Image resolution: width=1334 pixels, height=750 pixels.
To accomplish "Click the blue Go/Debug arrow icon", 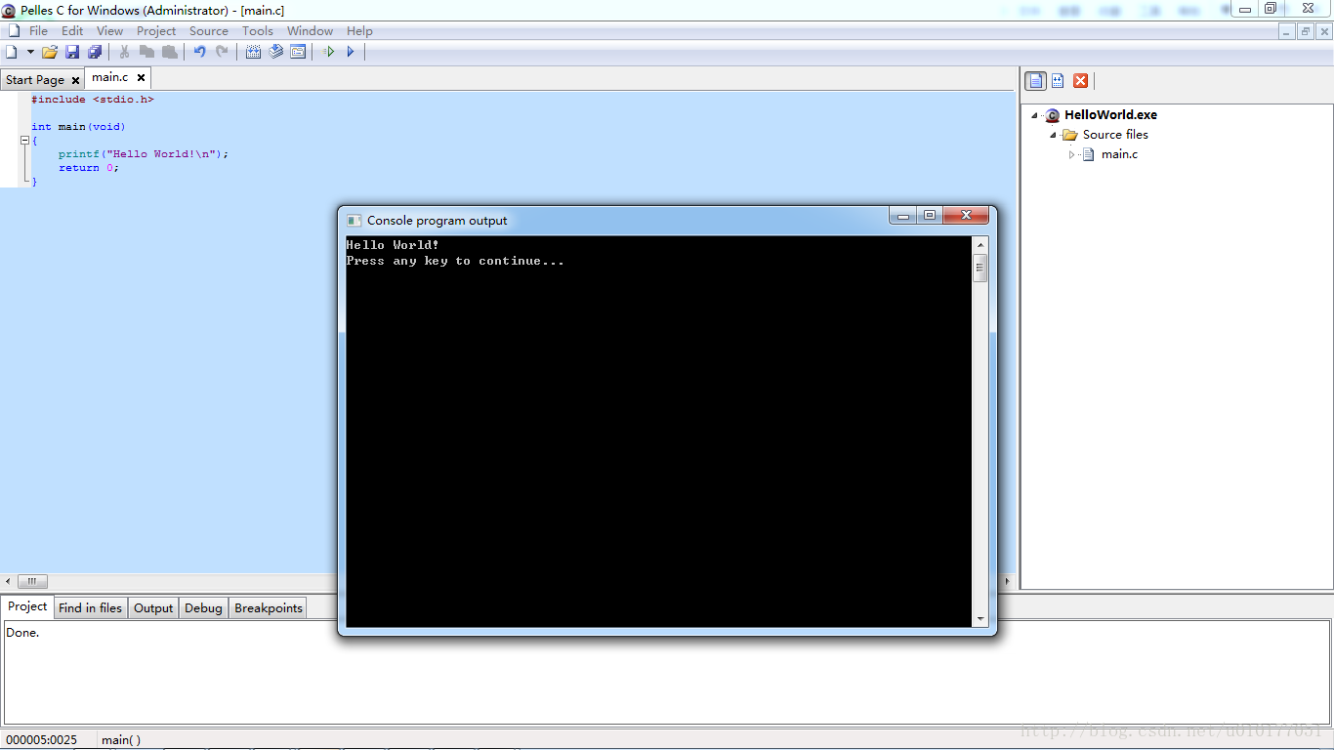I will coord(351,52).
